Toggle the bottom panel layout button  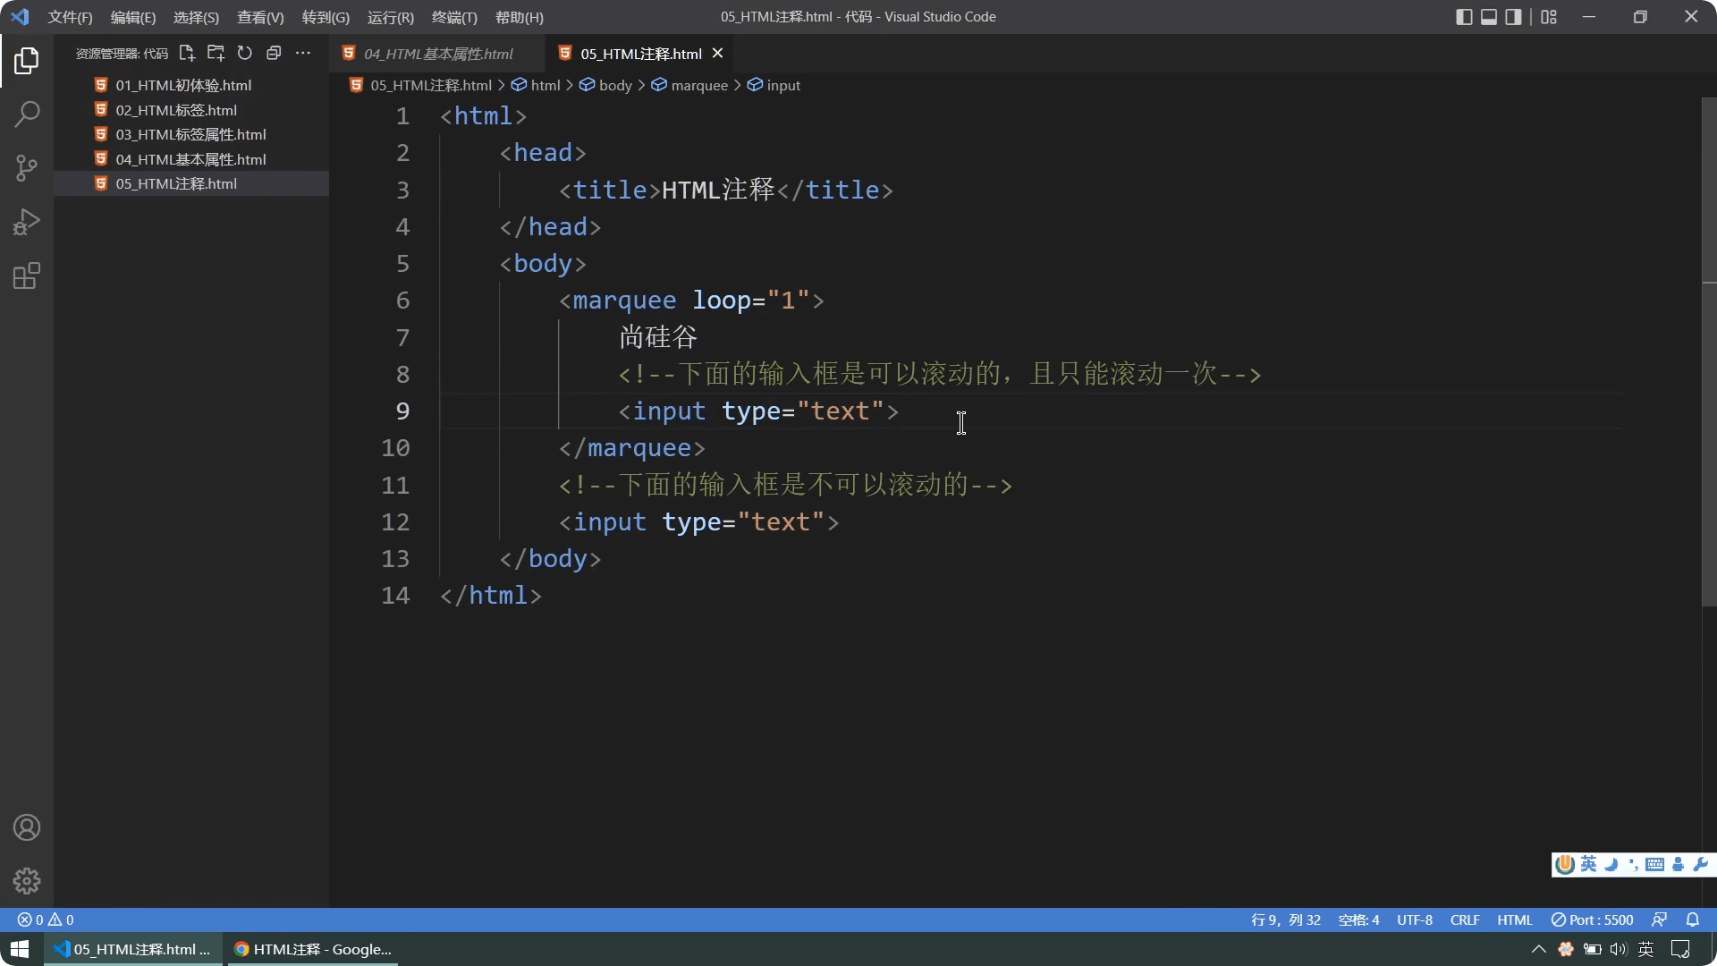pos(1489,17)
